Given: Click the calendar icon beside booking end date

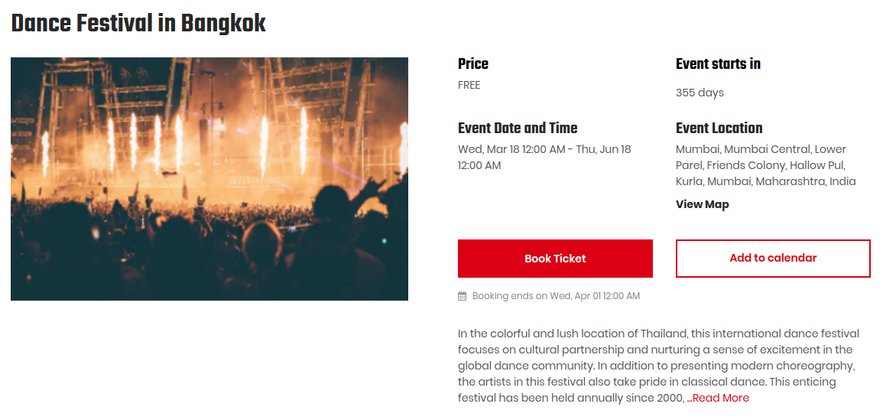Looking at the screenshot, I should click(462, 296).
